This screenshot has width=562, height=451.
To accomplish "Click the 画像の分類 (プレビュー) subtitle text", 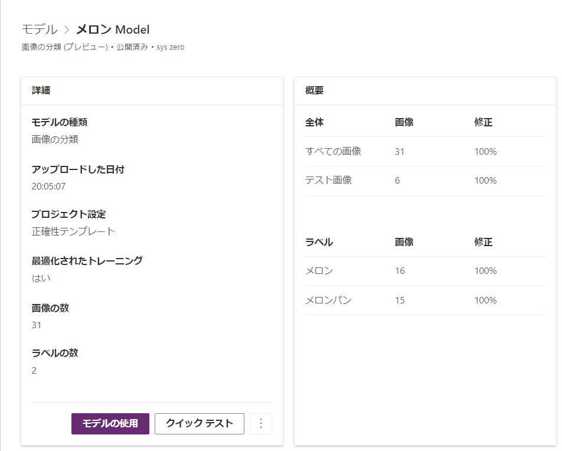I will tap(65, 47).
